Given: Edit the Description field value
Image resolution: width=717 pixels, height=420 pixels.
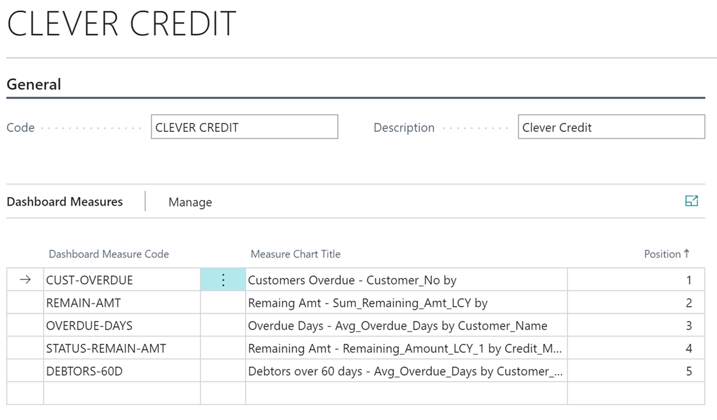Looking at the screenshot, I should (x=611, y=127).
